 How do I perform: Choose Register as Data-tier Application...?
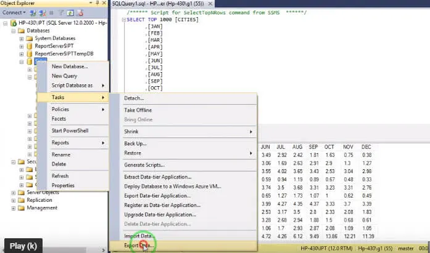pyautogui.click(x=183, y=205)
